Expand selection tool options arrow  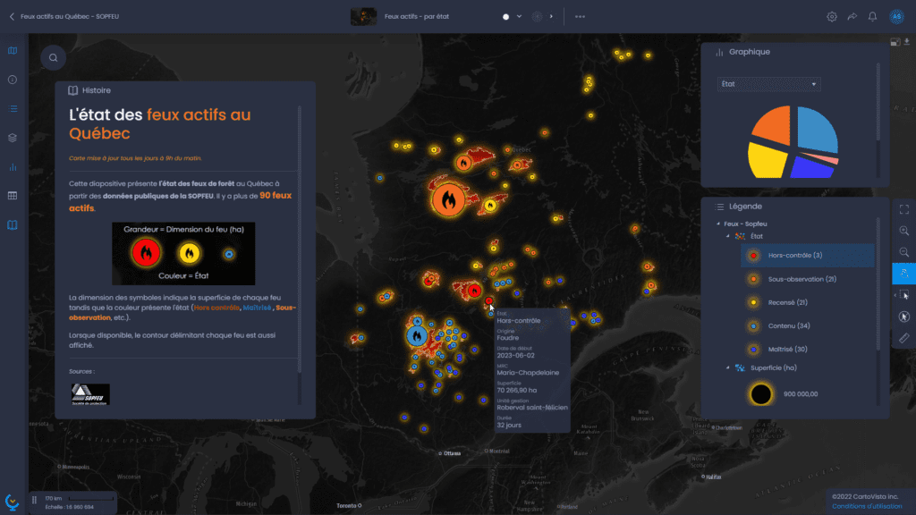coord(895,295)
